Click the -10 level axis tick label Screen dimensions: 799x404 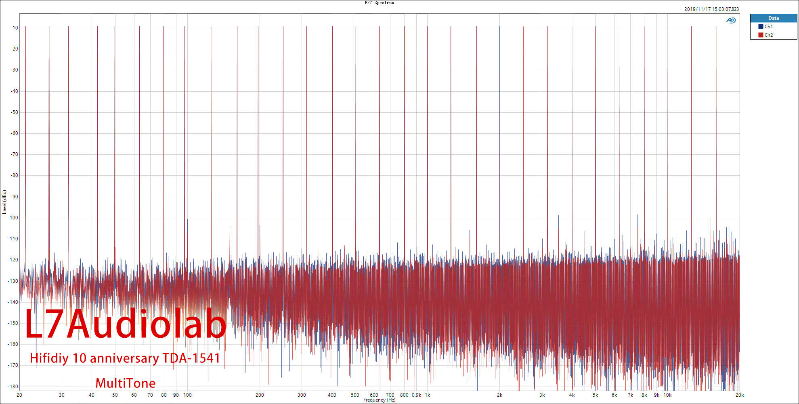(14, 28)
